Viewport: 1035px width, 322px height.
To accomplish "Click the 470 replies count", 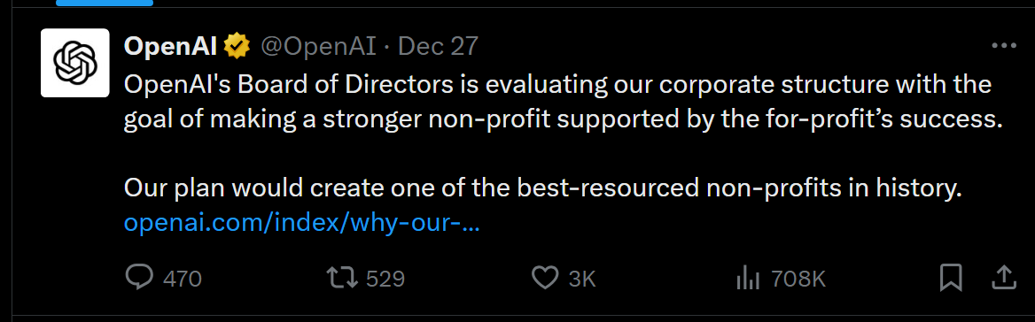I will pyautogui.click(x=183, y=280).
